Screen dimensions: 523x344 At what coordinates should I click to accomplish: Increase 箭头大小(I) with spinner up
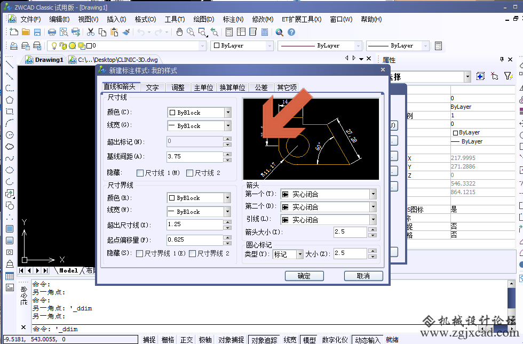[373, 229]
